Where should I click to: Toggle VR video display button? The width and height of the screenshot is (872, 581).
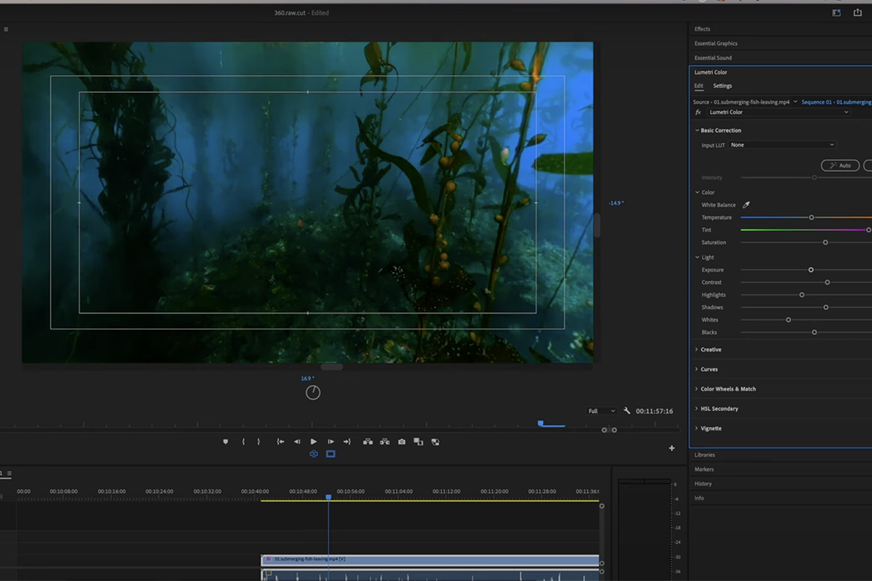tap(314, 454)
